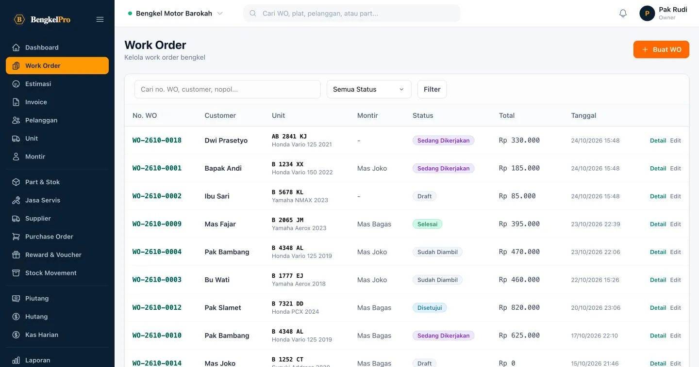Screen dimensions: 699x367
Task: Open work order WO-2610-0009 link
Action: 157,224
